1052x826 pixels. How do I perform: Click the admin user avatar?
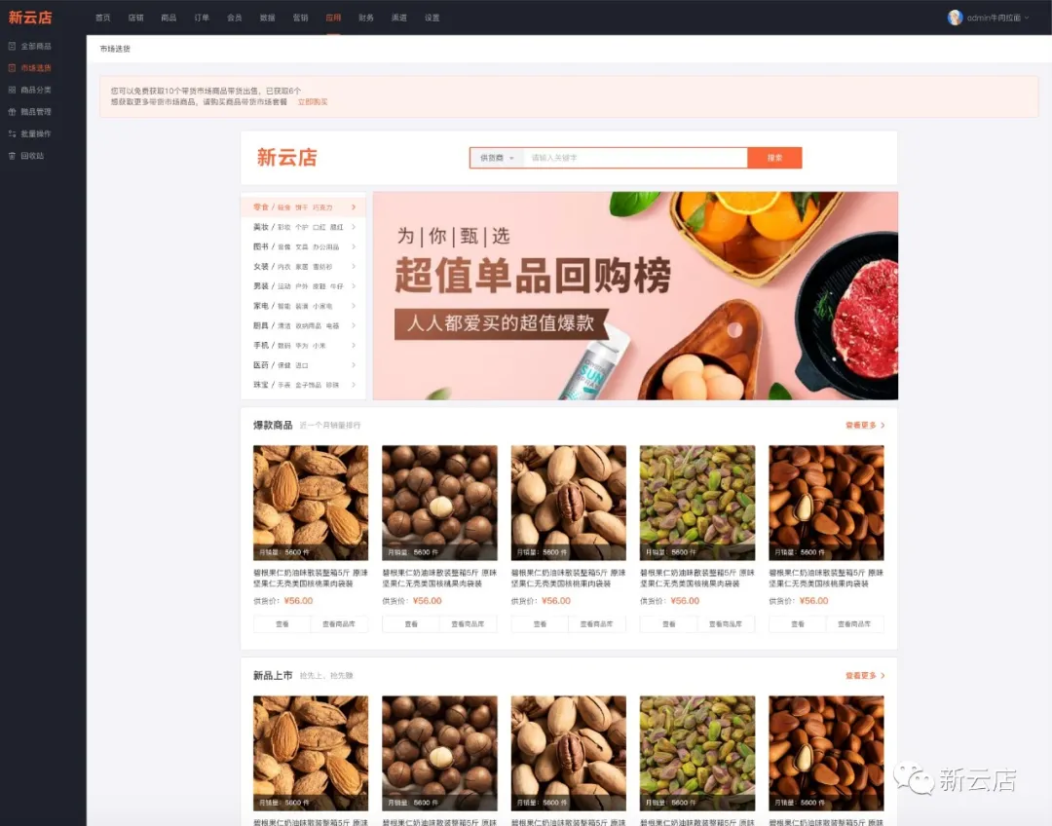[955, 18]
